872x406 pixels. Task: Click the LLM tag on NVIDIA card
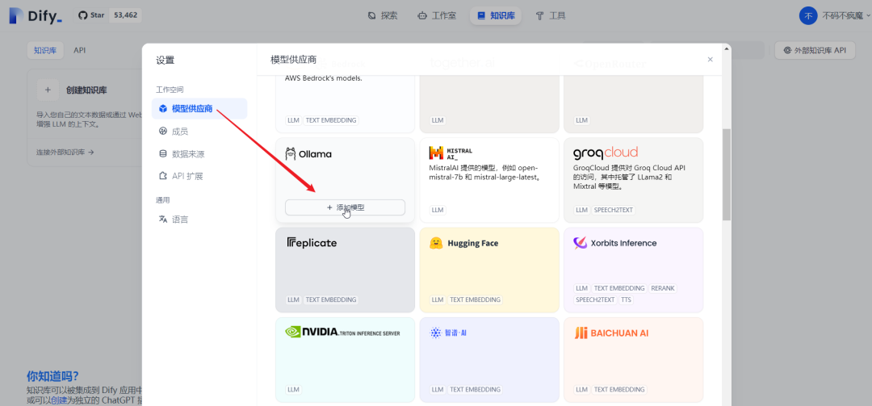pos(294,389)
